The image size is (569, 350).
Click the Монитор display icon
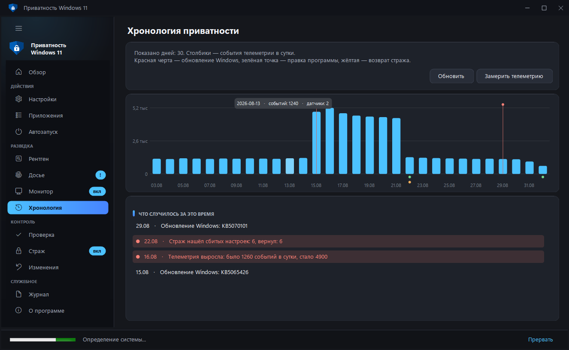coord(18,191)
